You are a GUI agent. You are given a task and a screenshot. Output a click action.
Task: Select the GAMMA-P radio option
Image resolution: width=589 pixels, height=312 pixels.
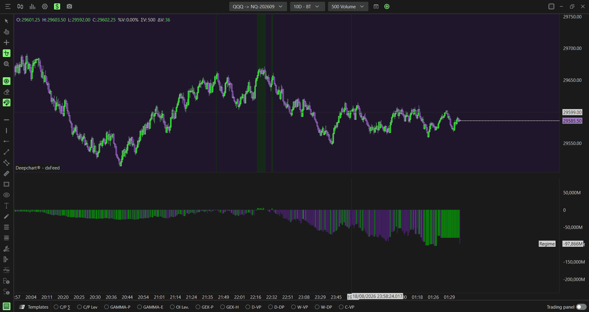[x=117, y=307]
